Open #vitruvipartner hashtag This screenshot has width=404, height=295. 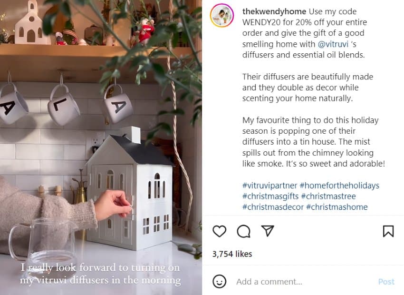click(270, 186)
